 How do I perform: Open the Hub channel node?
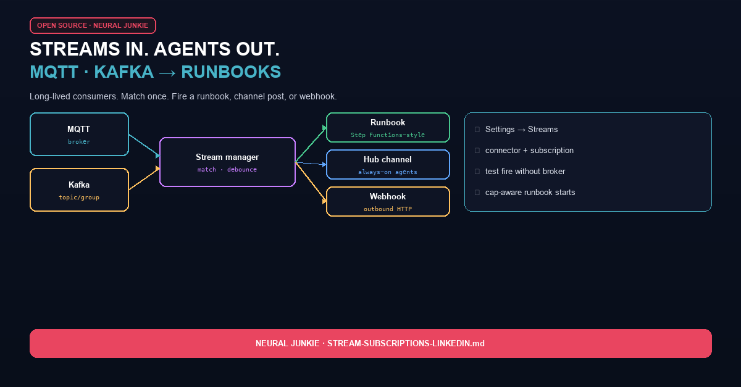[388, 164]
